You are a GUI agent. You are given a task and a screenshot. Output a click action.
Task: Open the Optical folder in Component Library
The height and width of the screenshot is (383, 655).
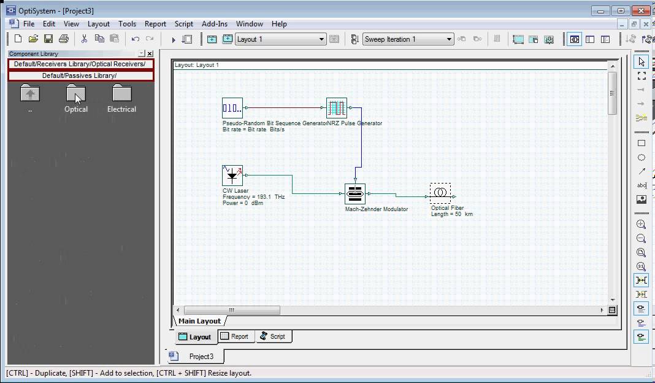click(x=75, y=99)
